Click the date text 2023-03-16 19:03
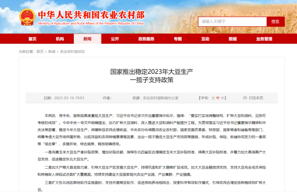The height and width of the screenshot is (192, 297). click(69, 98)
